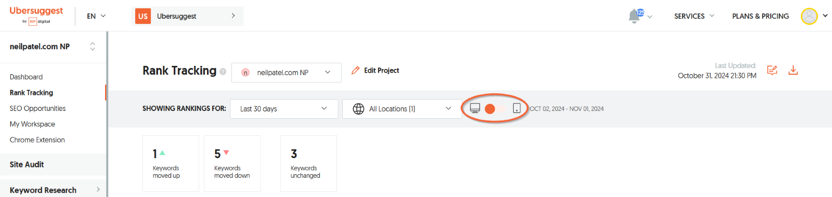This screenshot has height=197, width=832.
Task: Open the SERVICES menu
Action: pos(694,16)
